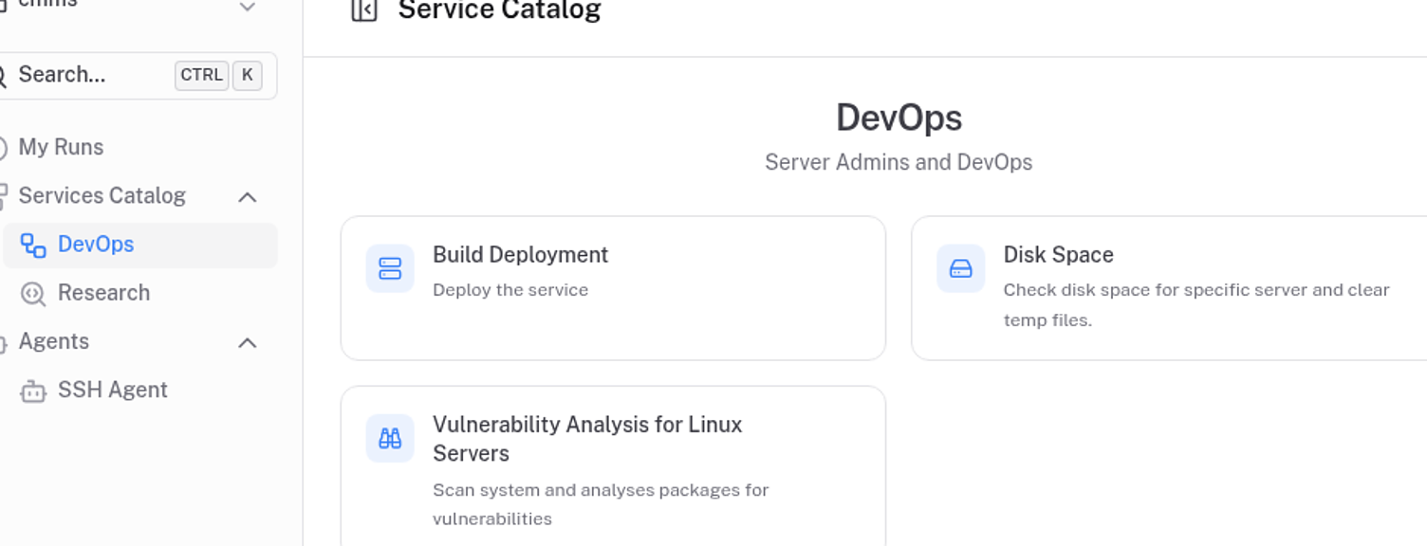Select the DevOps catalog item
1427x546 pixels.
point(140,245)
